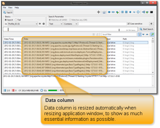Click the blue bulleted list toolbar icon
Viewport: 160px width, 128px height.
click(122, 12)
